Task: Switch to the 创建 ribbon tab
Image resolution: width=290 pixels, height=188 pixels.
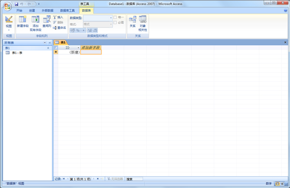Action: pyautogui.click(x=32, y=11)
